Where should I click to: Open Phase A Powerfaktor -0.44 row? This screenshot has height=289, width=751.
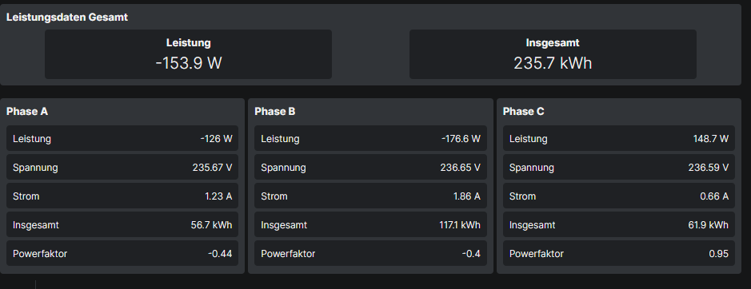[122, 254]
